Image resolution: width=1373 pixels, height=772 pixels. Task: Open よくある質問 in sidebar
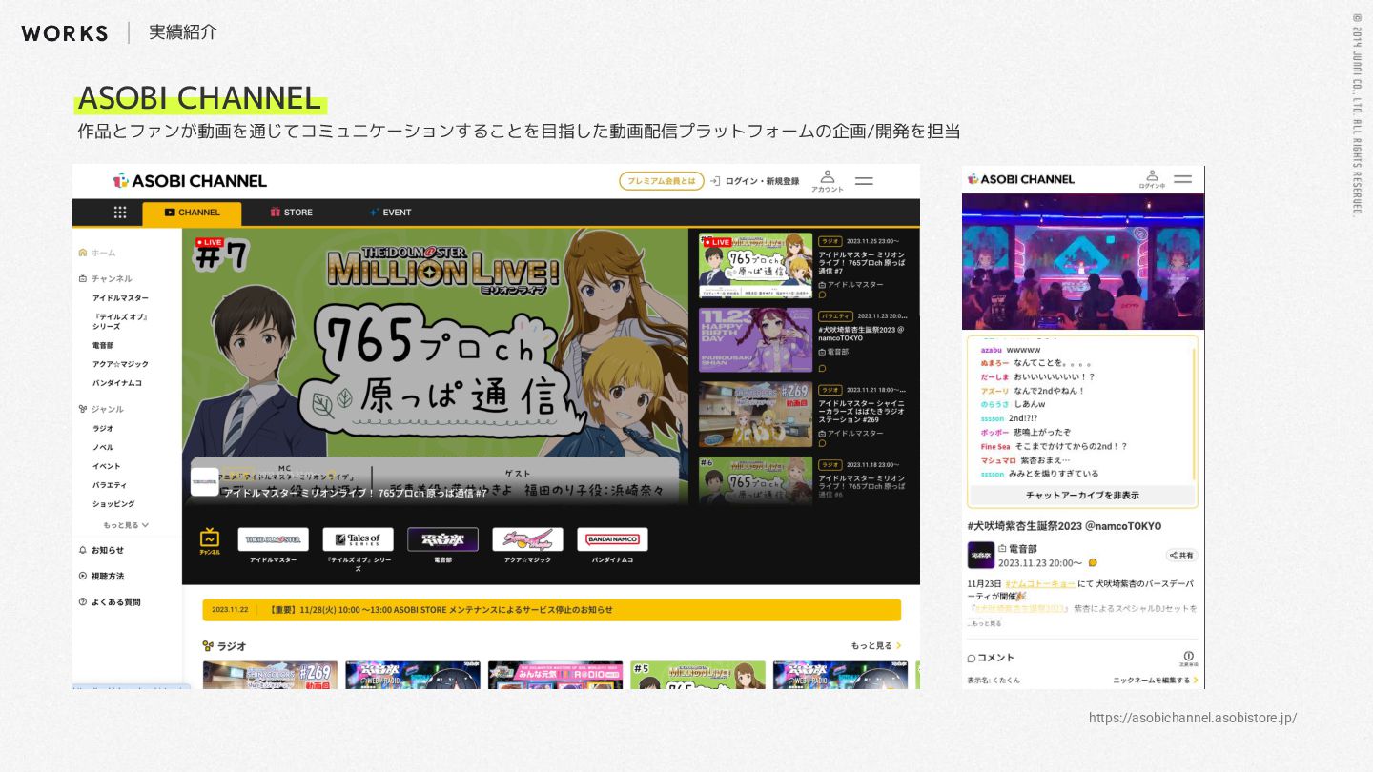click(110, 601)
